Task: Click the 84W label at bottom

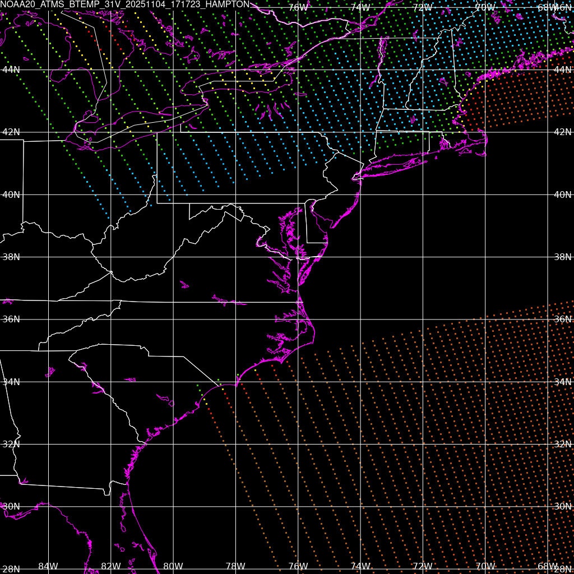Action: [x=48, y=566]
